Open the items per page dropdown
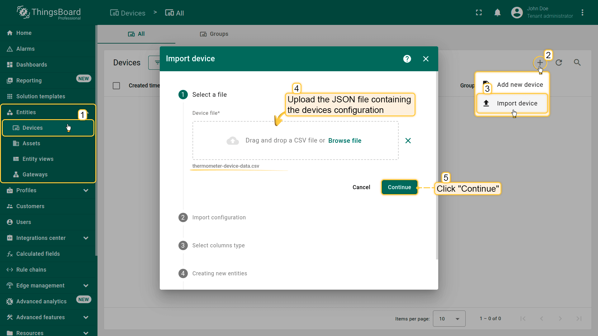The width and height of the screenshot is (598, 336). 449,319
